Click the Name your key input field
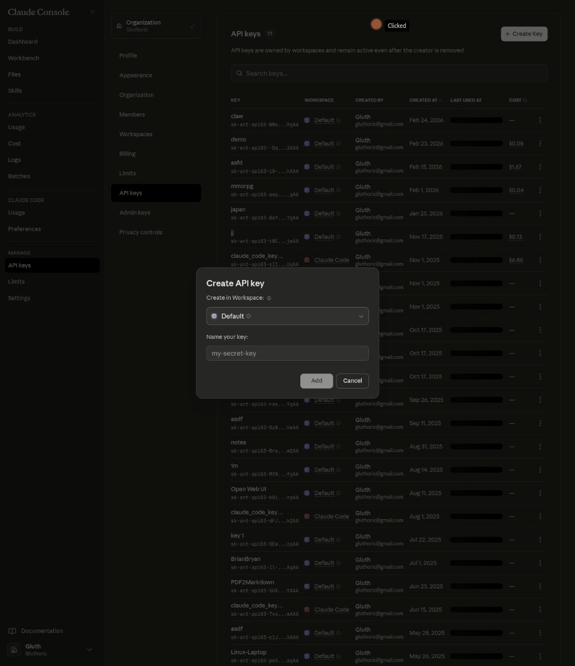The height and width of the screenshot is (666, 575). coord(287,353)
